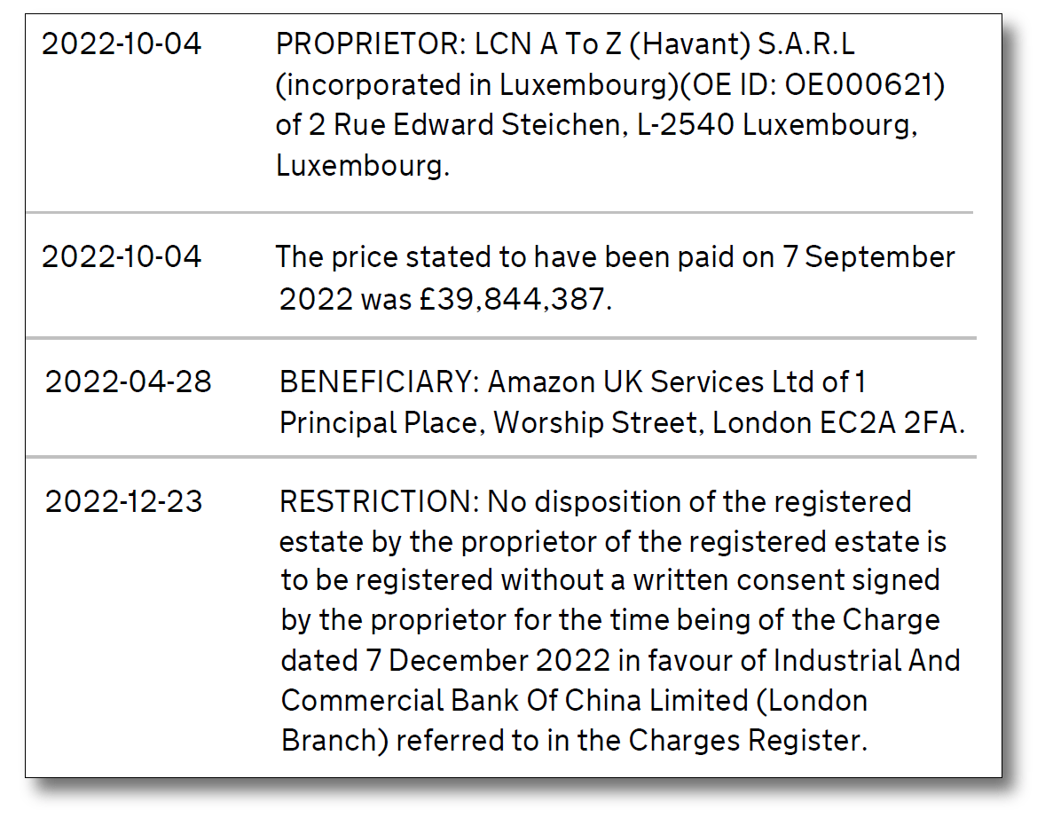The image size is (1053, 826).
Task: Click the RESTRICTION label
Action: point(380,502)
